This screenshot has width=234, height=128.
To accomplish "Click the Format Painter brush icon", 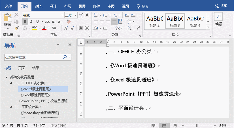I will tap(16, 28).
